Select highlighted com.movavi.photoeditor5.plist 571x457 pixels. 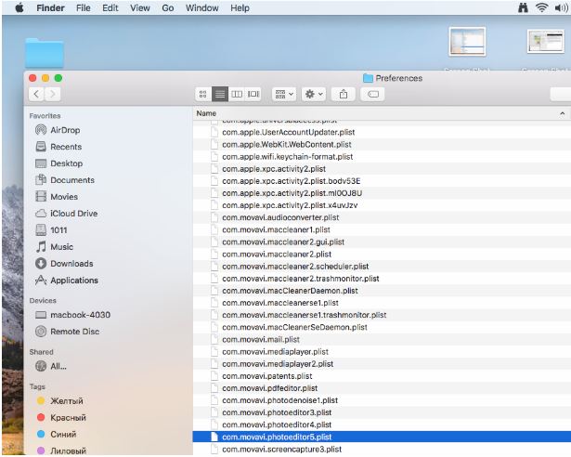tap(382, 437)
